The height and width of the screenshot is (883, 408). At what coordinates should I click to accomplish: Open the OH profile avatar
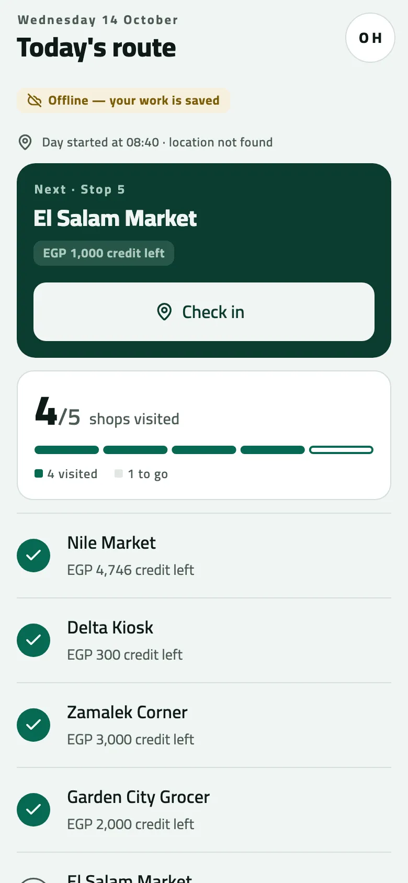click(x=370, y=38)
